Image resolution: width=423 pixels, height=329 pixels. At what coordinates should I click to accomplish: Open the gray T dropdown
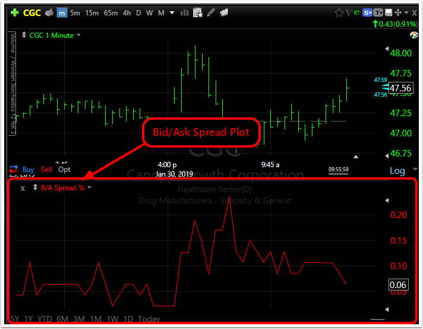(378, 12)
